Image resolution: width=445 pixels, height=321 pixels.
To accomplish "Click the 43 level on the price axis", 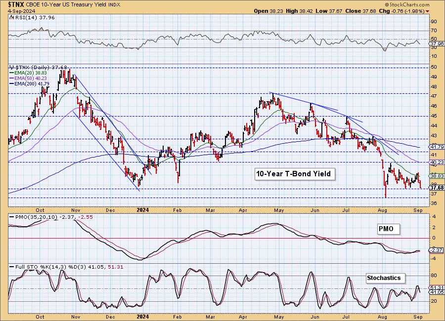I will pos(434,135).
